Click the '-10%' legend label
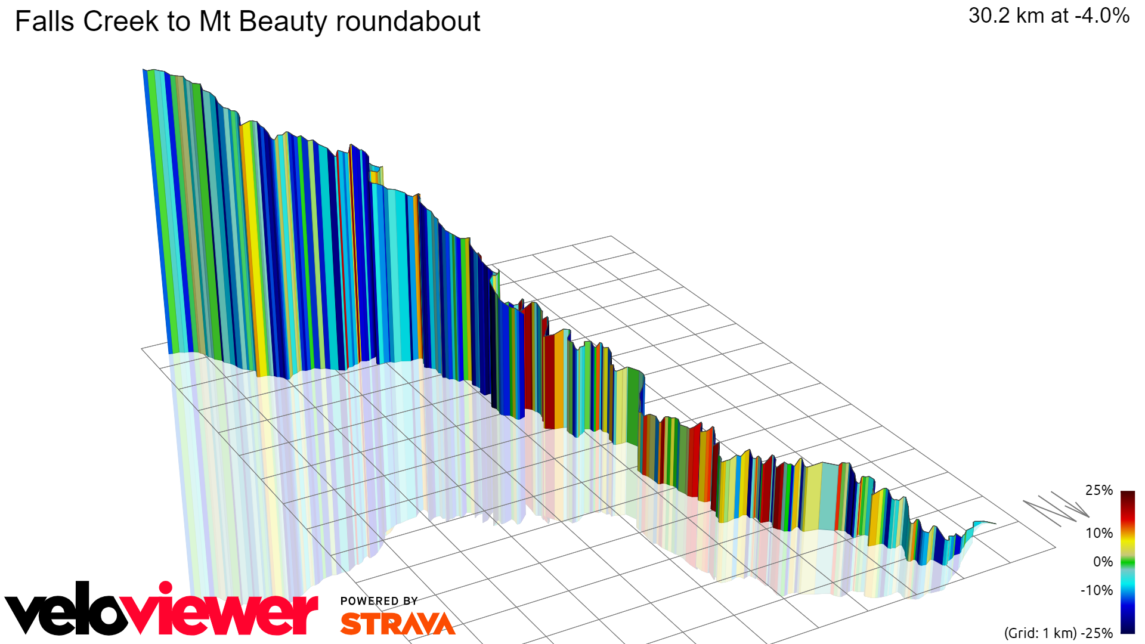The height and width of the screenshot is (644, 1145). tap(1097, 590)
